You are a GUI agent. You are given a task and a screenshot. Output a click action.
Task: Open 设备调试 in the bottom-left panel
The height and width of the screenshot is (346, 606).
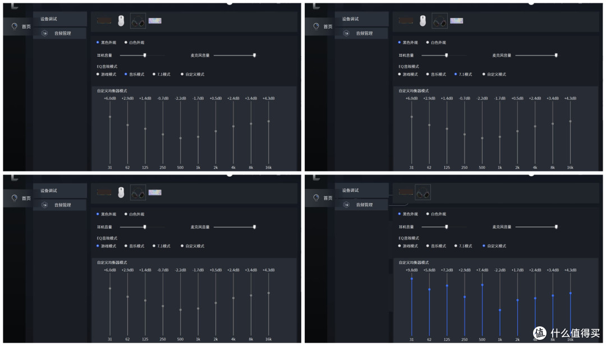tap(60, 191)
